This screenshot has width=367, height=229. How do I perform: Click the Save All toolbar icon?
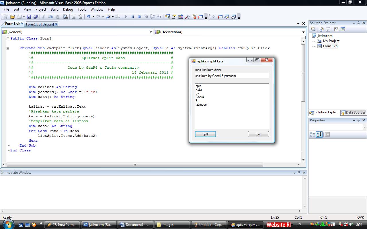coord(35,17)
